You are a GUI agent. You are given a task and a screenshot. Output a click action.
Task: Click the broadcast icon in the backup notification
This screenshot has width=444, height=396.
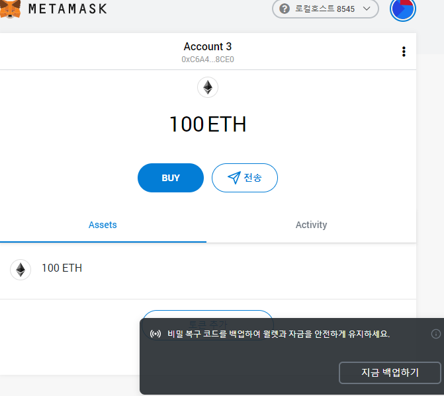pyautogui.click(x=155, y=334)
